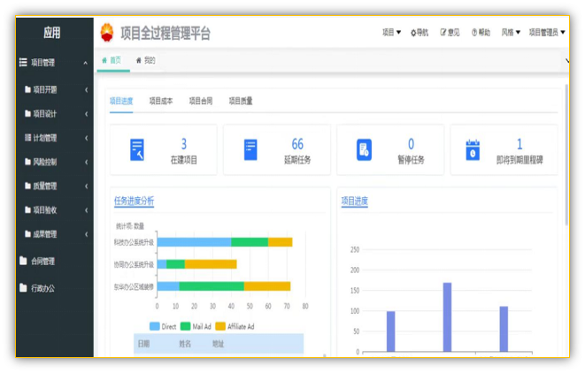The height and width of the screenshot is (373, 585).
Task: Open the 项目管理员 user dropdown
Action: (547, 33)
